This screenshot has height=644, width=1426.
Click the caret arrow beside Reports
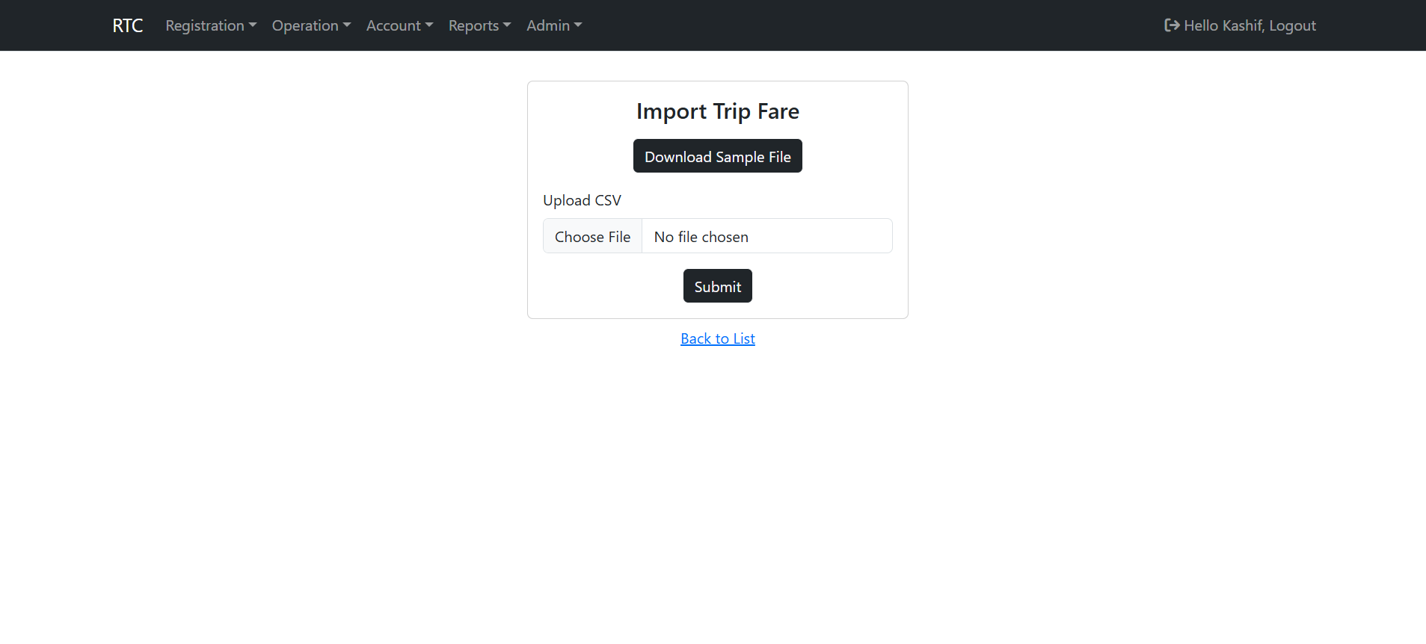tap(507, 25)
